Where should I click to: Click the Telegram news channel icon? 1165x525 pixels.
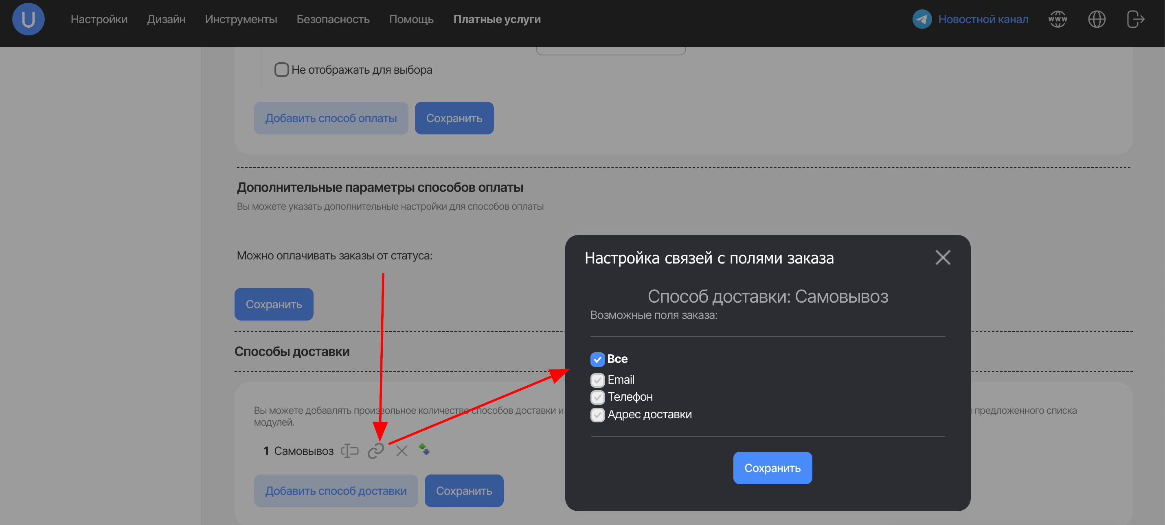tap(921, 19)
